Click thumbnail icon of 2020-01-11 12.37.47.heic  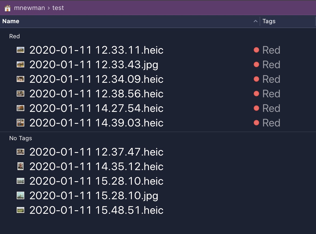point(20,152)
